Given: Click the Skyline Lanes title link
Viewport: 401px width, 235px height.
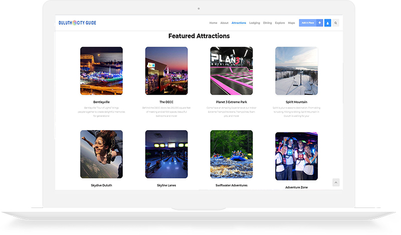Looking at the screenshot, I should (166, 185).
